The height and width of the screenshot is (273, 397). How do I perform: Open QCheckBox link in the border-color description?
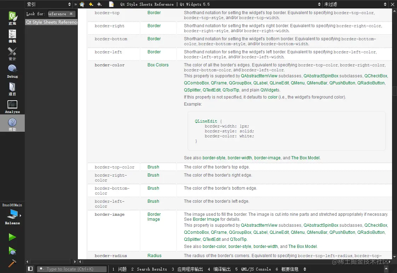pyautogui.click(x=376, y=76)
